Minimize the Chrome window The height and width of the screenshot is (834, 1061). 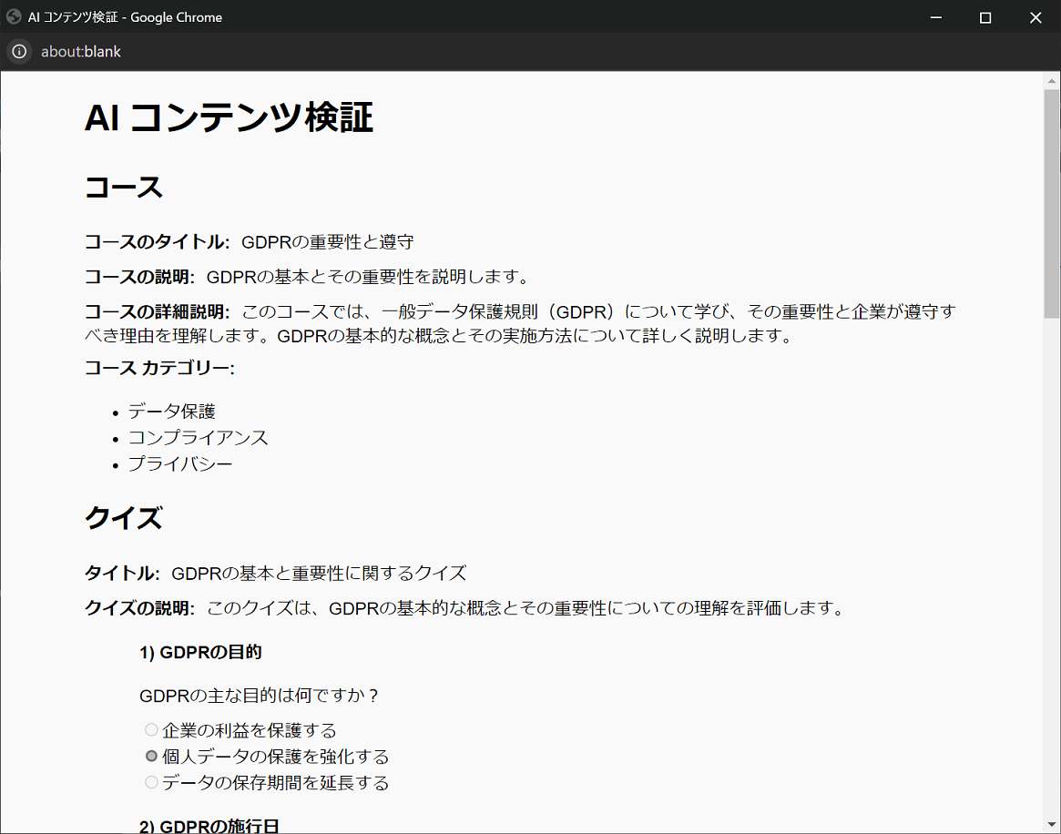936,17
